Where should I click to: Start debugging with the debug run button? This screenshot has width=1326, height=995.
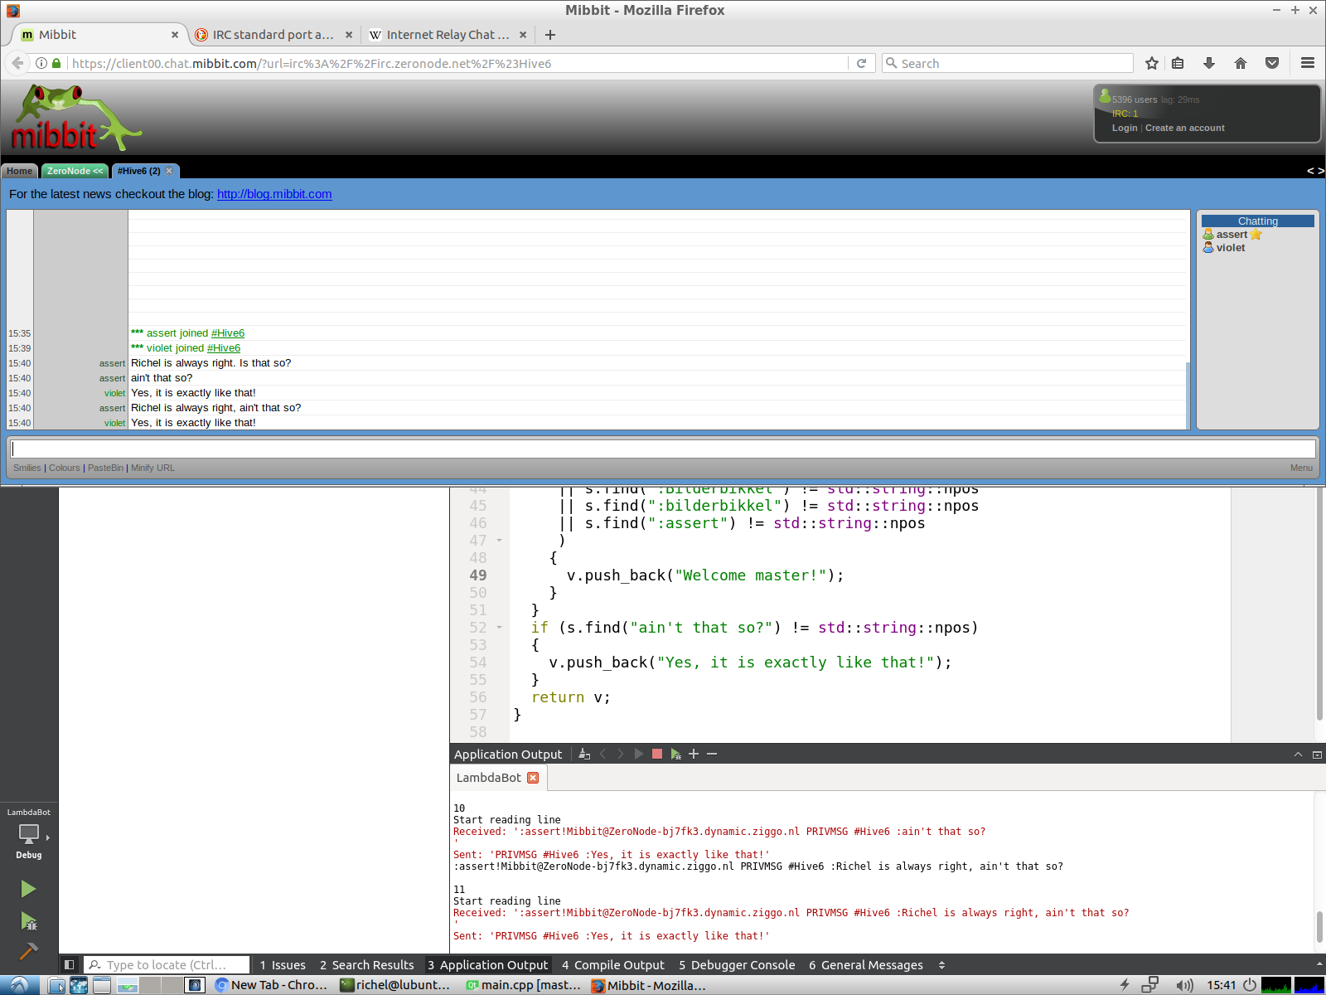[x=28, y=921]
